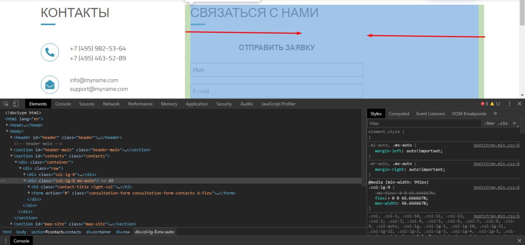Click section#contacts.contacts breadcrumb

pyautogui.click(x=56, y=232)
